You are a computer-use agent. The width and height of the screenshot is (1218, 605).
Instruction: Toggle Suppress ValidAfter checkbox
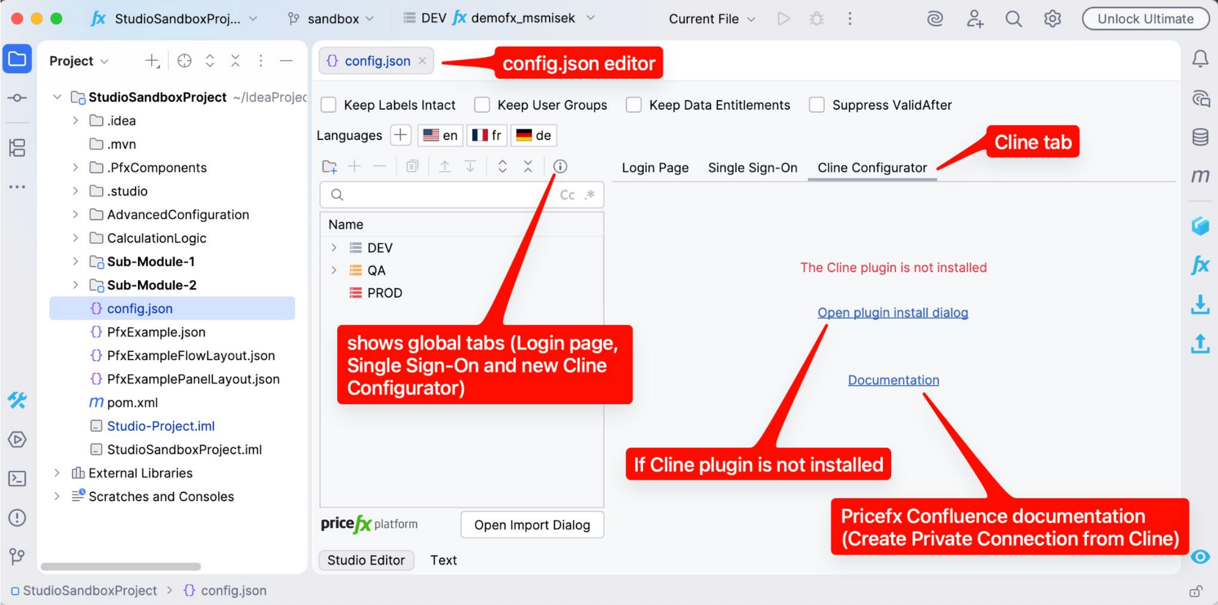(817, 105)
